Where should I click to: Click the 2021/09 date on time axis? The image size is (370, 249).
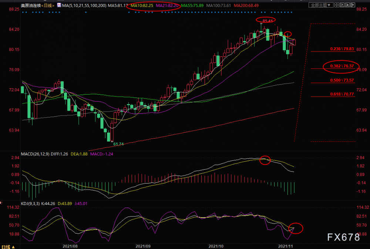tap(143, 246)
